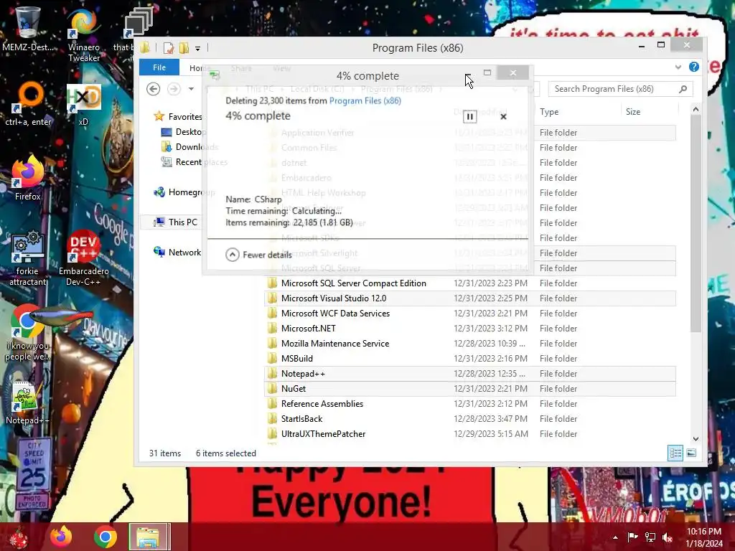Viewport: 735px width, 551px height.
Task: Select Mozilla Maintenance Service folder
Action: pos(470,344)
